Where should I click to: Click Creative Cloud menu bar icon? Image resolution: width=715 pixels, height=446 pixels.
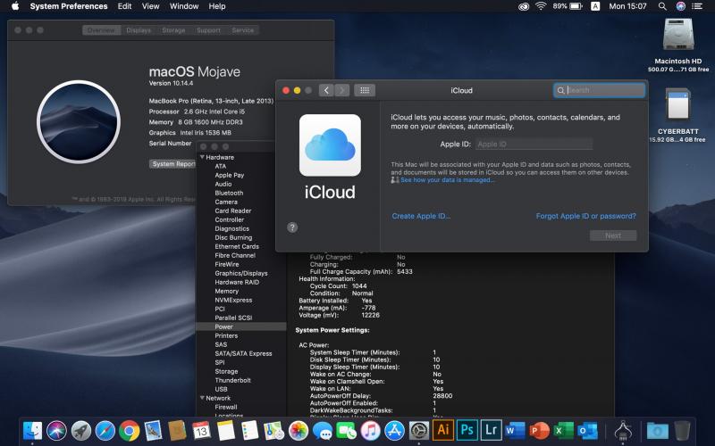(524, 6)
